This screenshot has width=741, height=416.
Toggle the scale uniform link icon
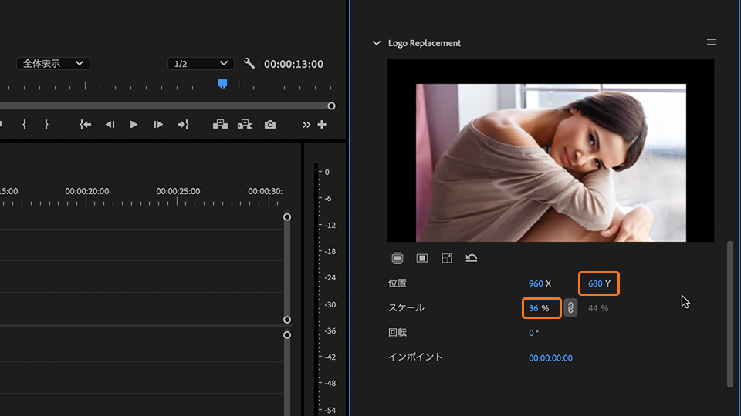click(x=570, y=308)
